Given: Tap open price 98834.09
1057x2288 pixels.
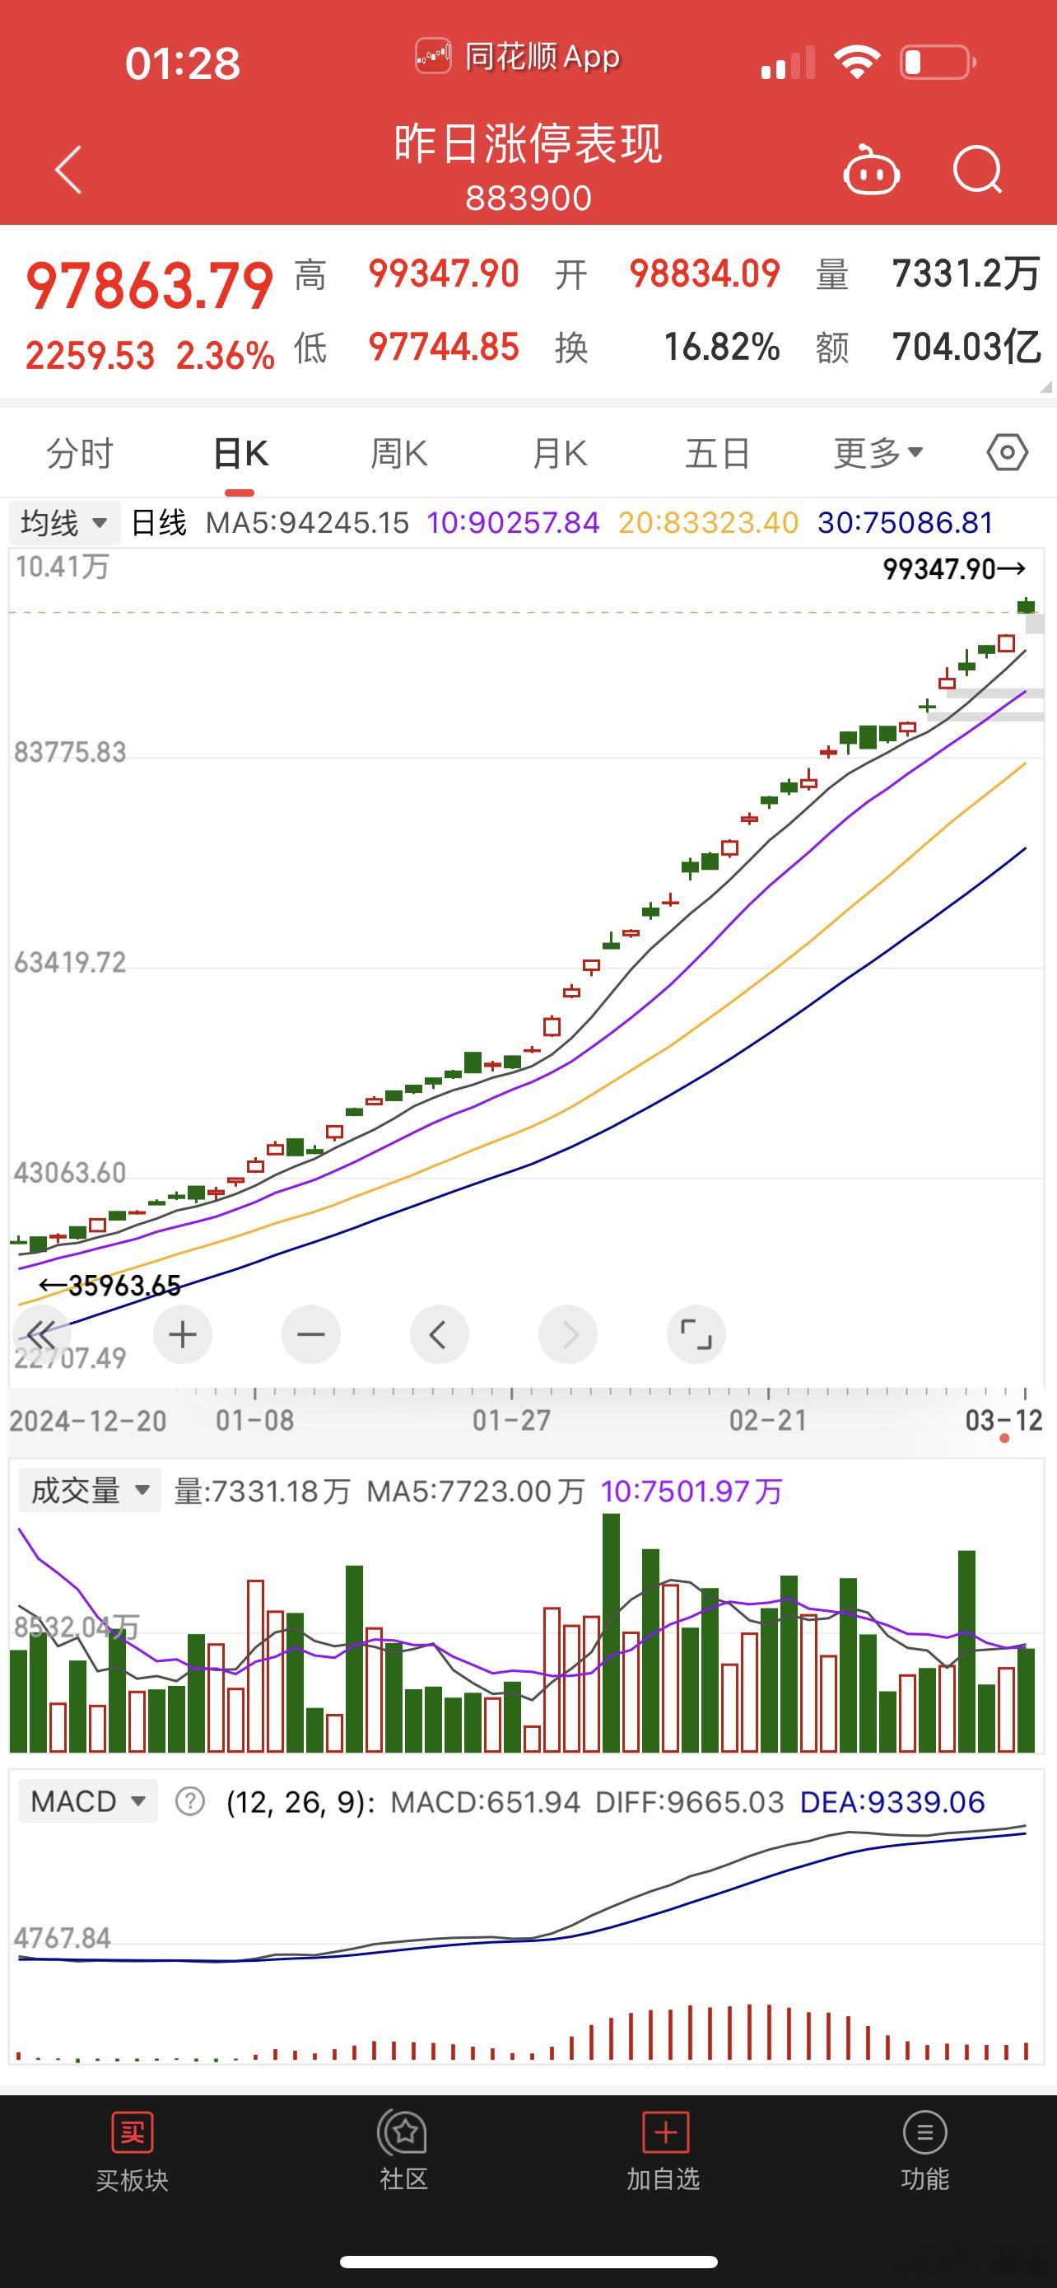Looking at the screenshot, I should click(705, 273).
